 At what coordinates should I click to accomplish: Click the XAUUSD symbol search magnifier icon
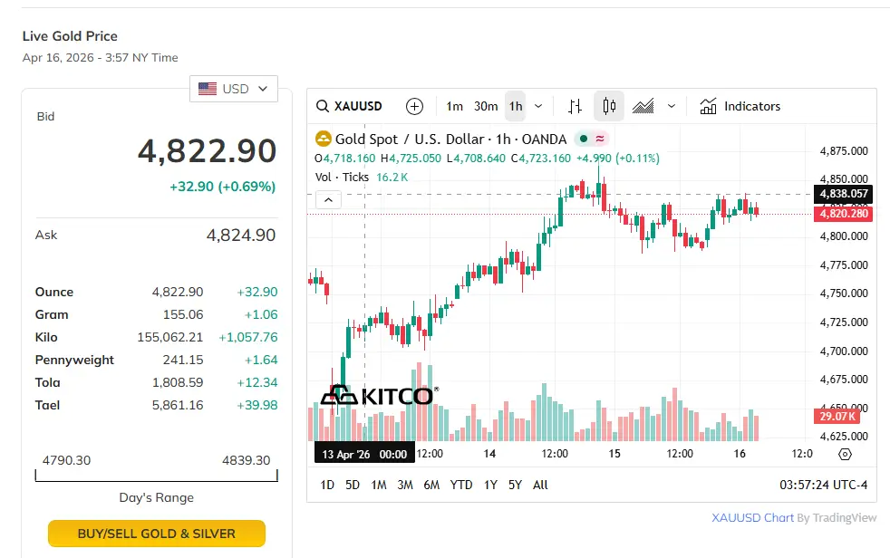coord(323,107)
